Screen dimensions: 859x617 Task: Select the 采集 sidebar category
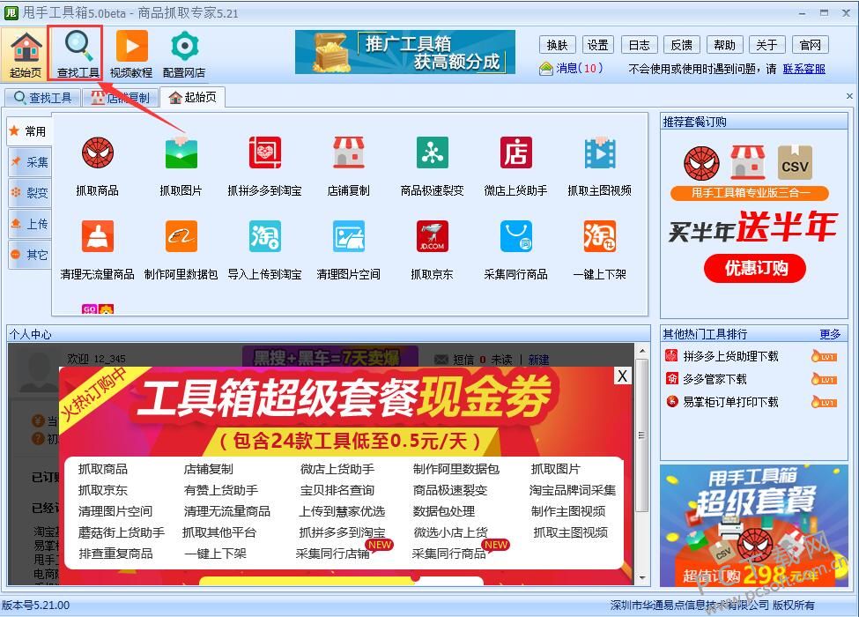(x=30, y=162)
